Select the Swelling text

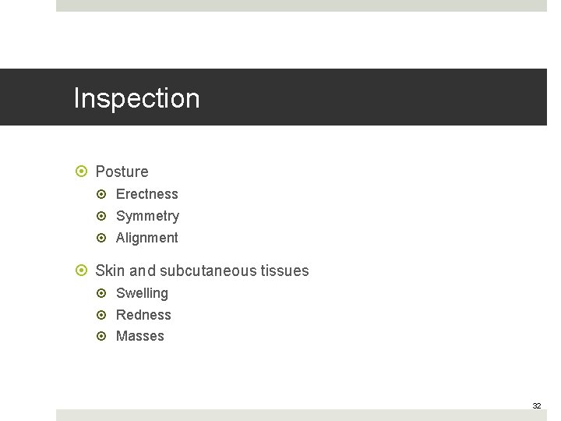coord(142,294)
